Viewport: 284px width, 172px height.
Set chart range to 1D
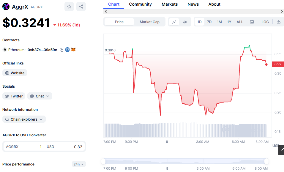coord(199,22)
